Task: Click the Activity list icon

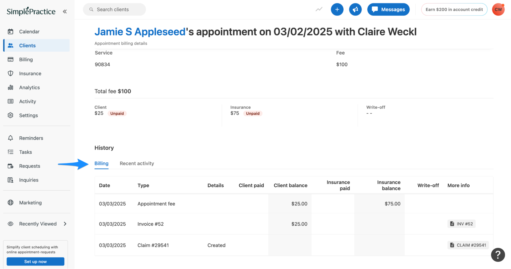Action: pyautogui.click(x=10, y=101)
